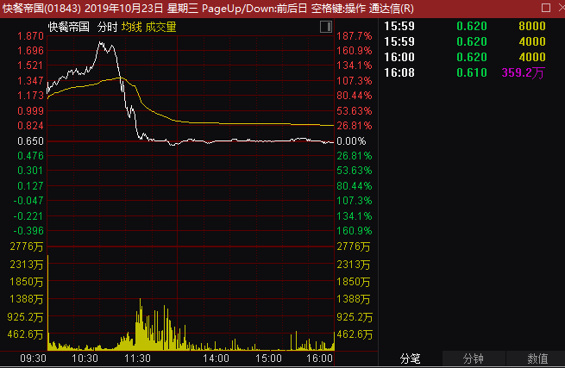This screenshot has width=565, height=368.
Task: Select the 16:08 trade row with 359.2万
Action: pyautogui.click(x=465, y=72)
